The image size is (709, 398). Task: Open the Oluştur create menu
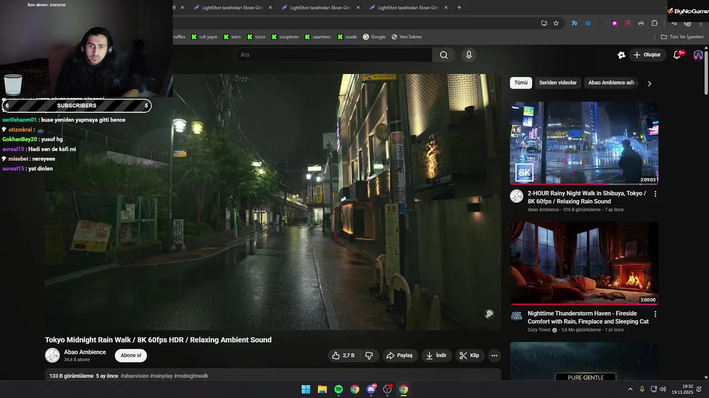point(648,55)
